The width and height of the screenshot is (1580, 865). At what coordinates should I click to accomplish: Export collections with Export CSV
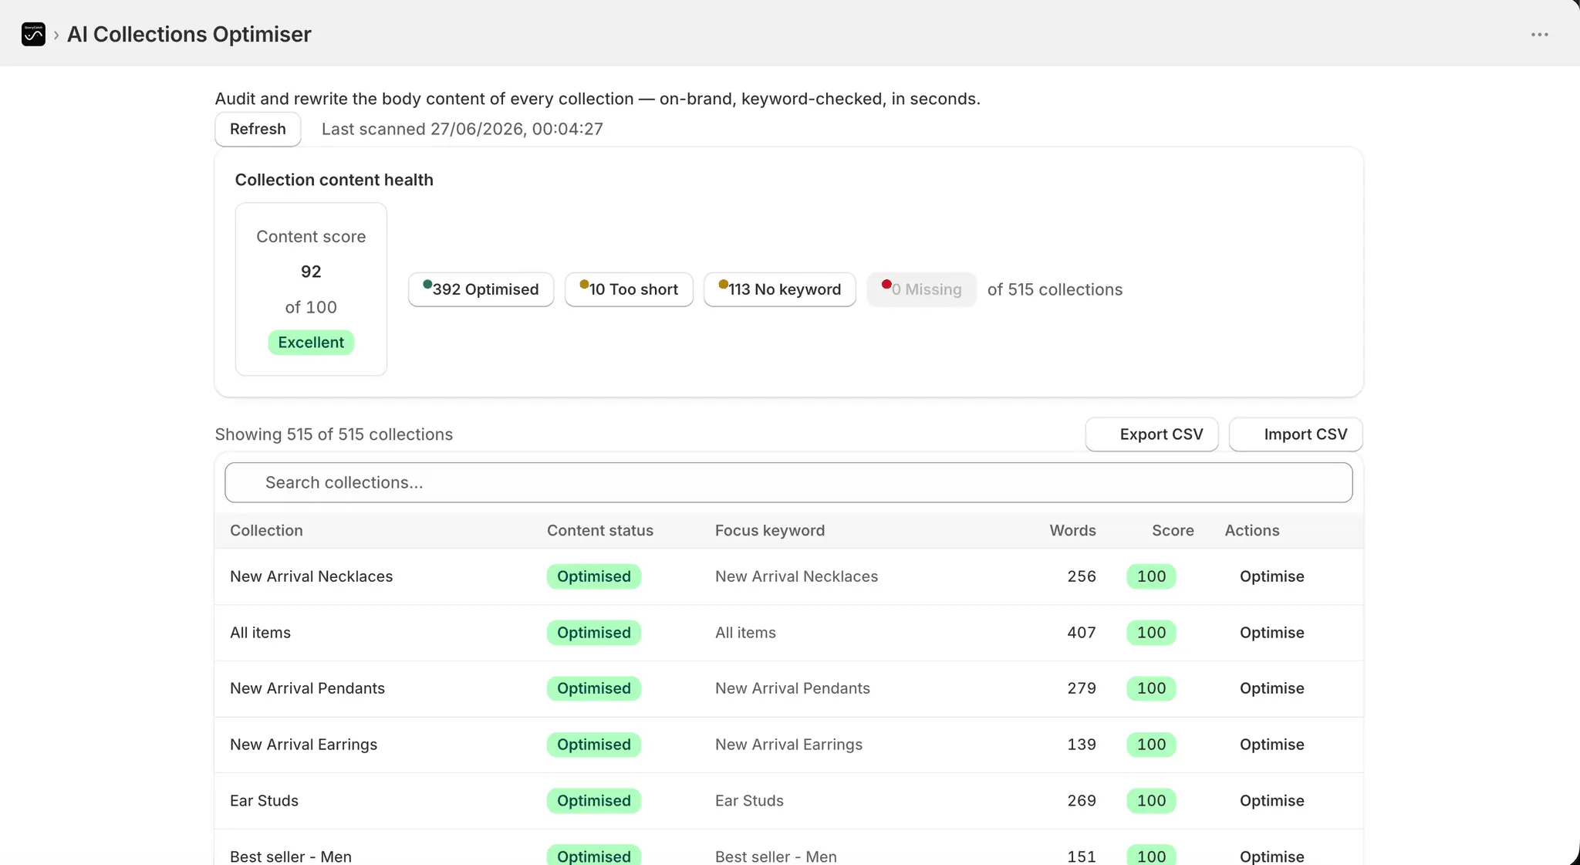point(1152,434)
